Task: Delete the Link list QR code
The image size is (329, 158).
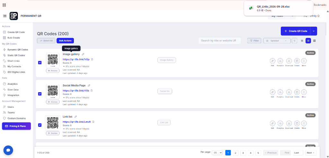Action: [x=297, y=123]
